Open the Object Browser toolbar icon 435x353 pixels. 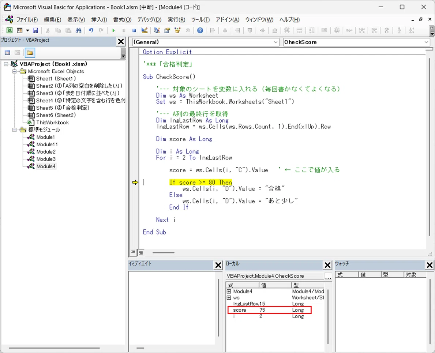click(177, 30)
